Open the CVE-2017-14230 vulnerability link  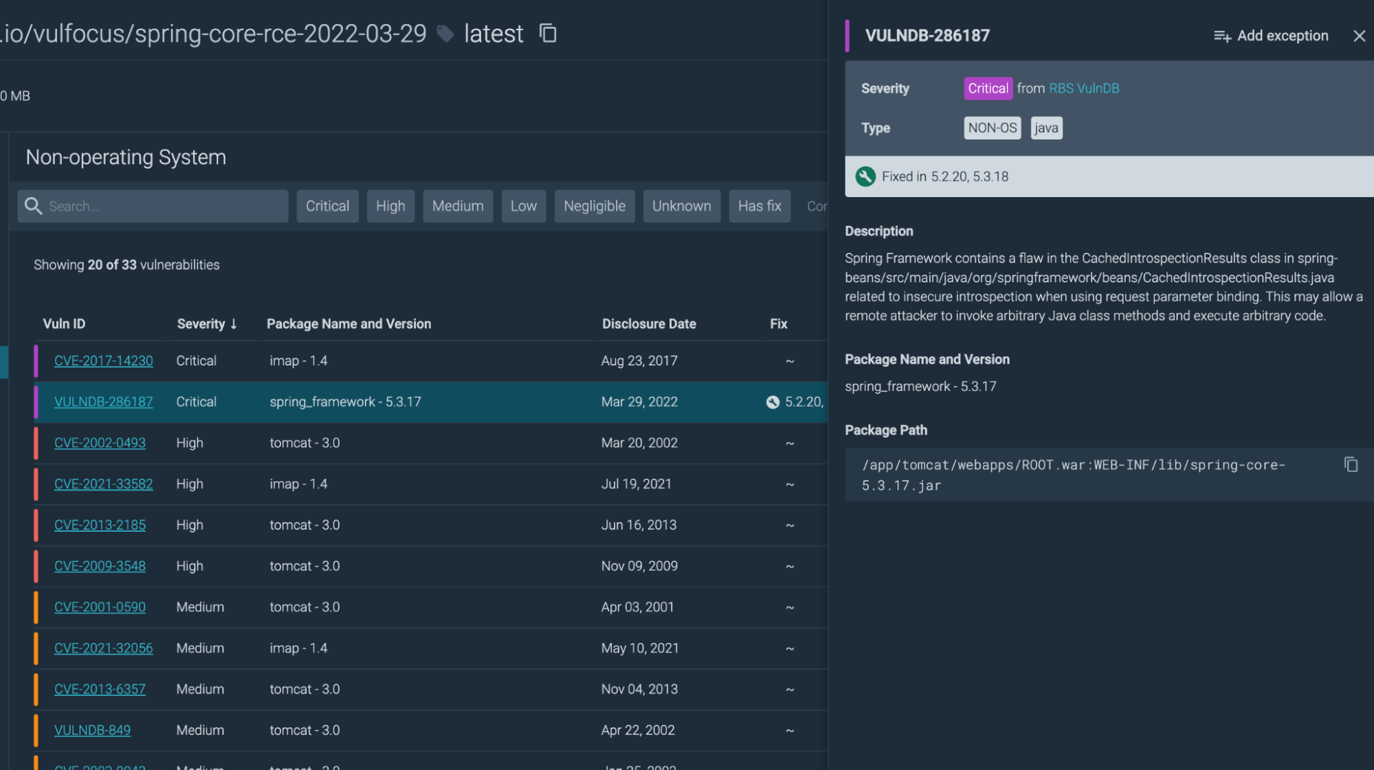(x=103, y=360)
